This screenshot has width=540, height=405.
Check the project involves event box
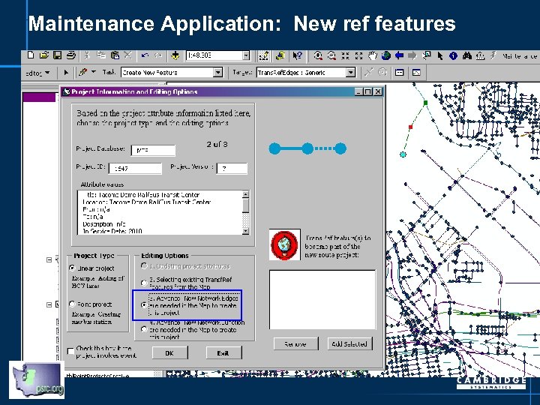pyautogui.click(x=70, y=351)
